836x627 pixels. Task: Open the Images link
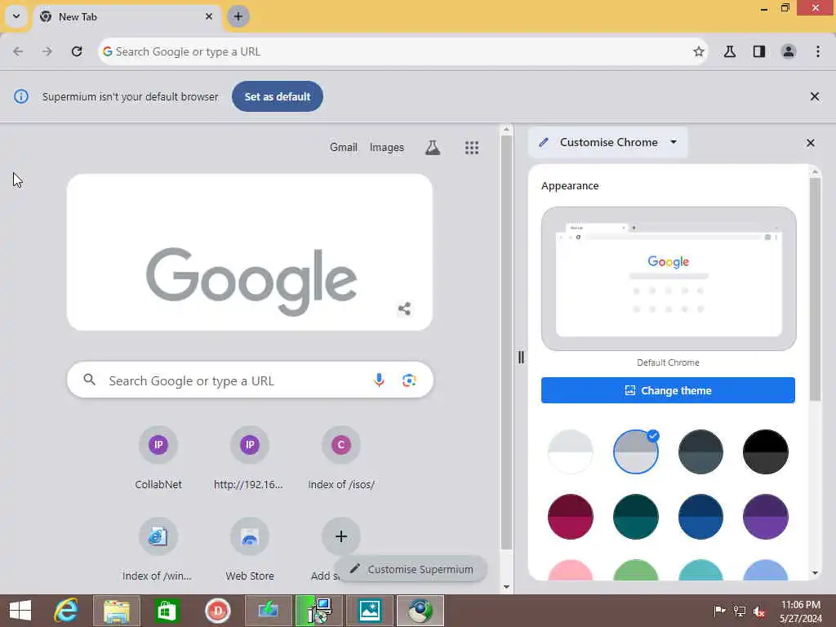pos(386,147)
